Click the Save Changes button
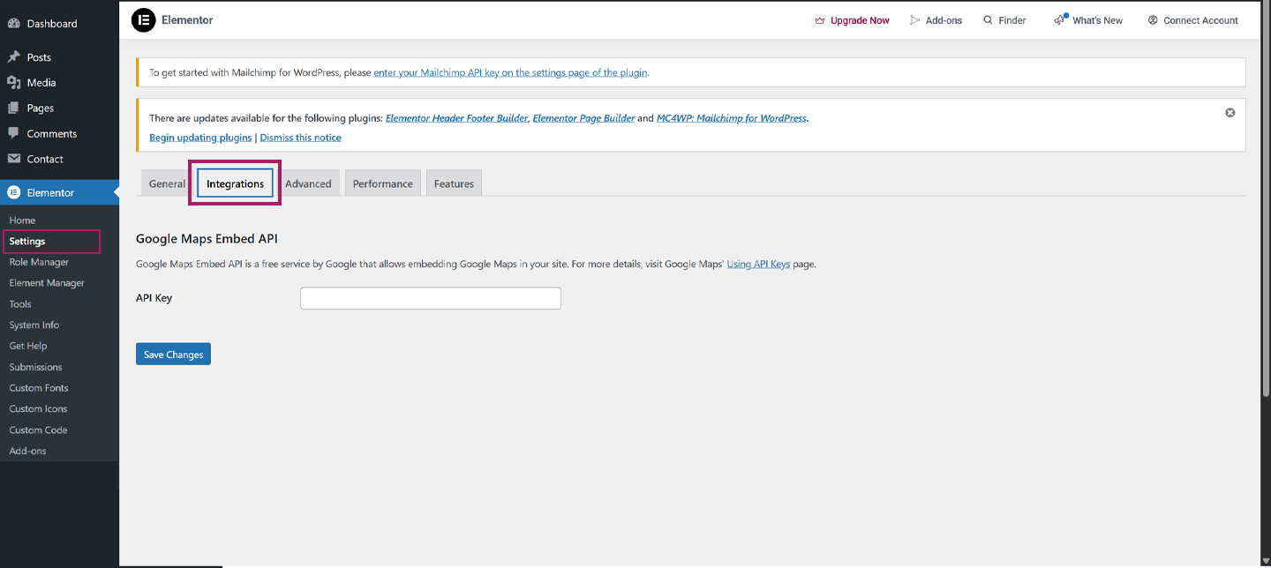The image size is (1271, 568). [173, 354]
